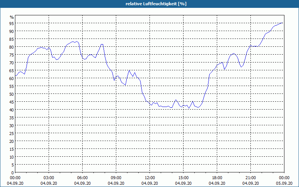Click the 04.09.20 date under 12:00
299x187 pixels.
150,183
